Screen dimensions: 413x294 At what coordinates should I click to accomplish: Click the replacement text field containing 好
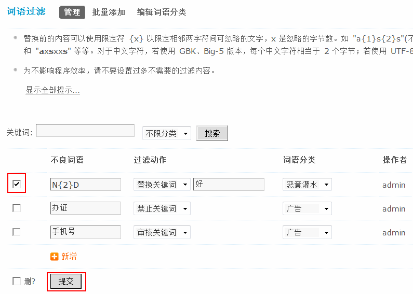[229, 184]
